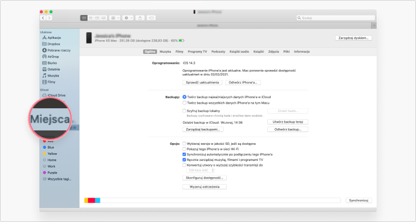Focus the Szukaj search field
This screenshot has height=222, width=416.
[336, 18]
